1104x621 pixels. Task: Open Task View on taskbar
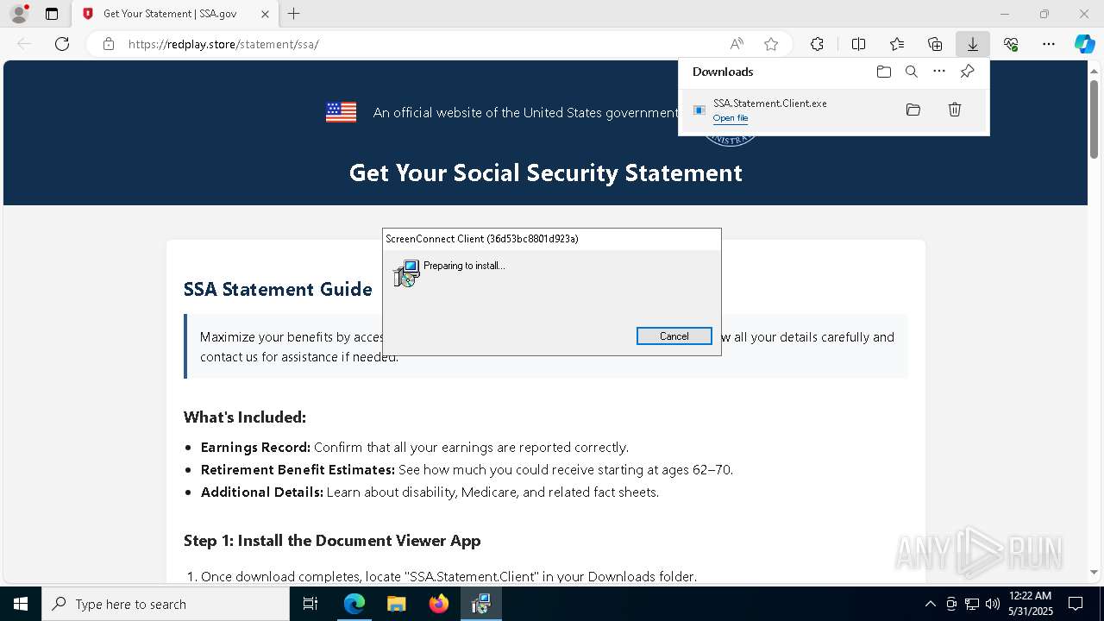(310, 604)
